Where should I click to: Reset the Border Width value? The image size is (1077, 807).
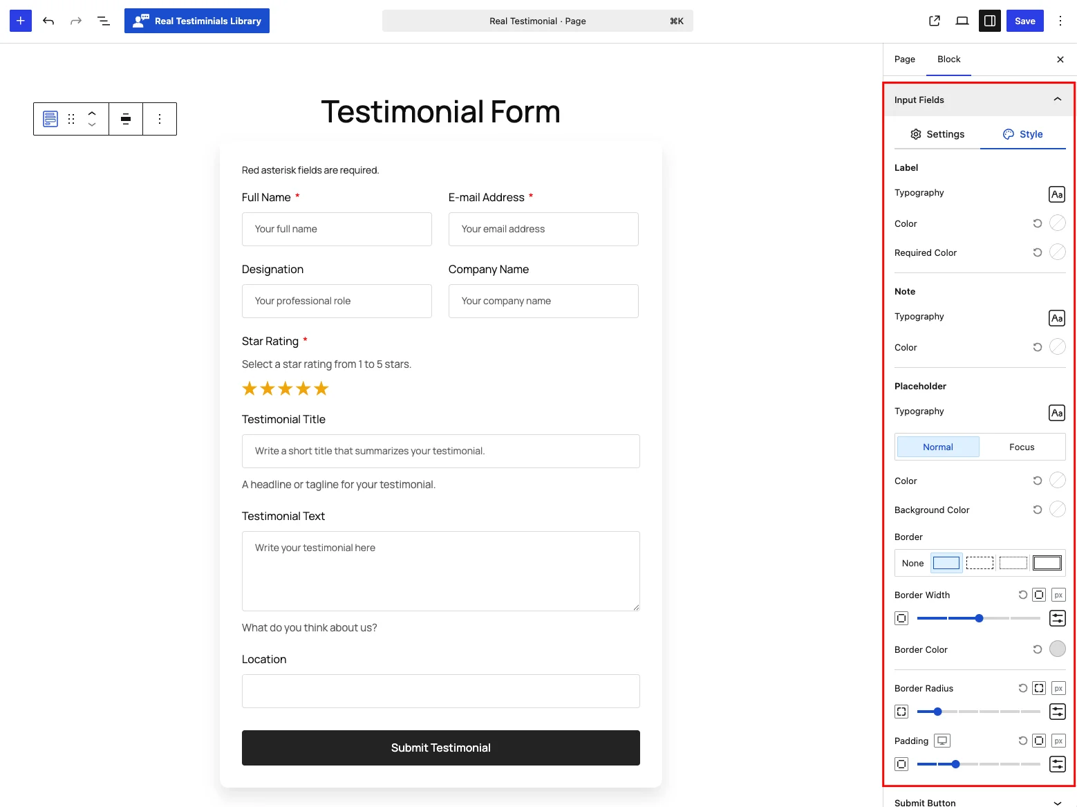point(1023,595)
